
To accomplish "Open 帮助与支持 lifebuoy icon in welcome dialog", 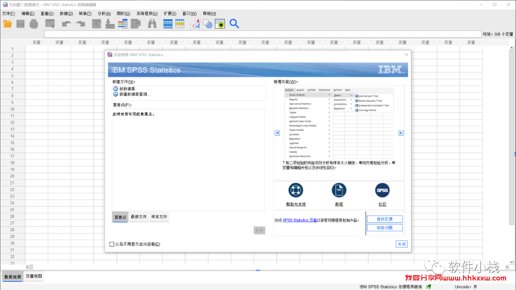I will click(x=296, y=190).
